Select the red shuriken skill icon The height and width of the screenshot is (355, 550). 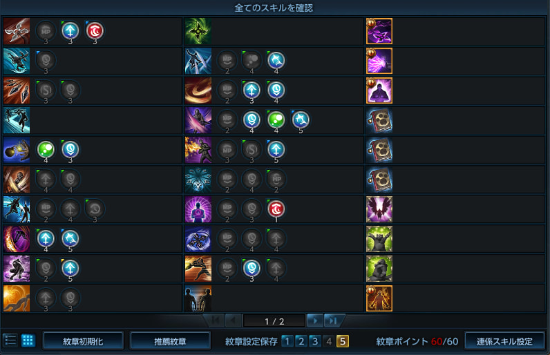click(x=17, y=31)
